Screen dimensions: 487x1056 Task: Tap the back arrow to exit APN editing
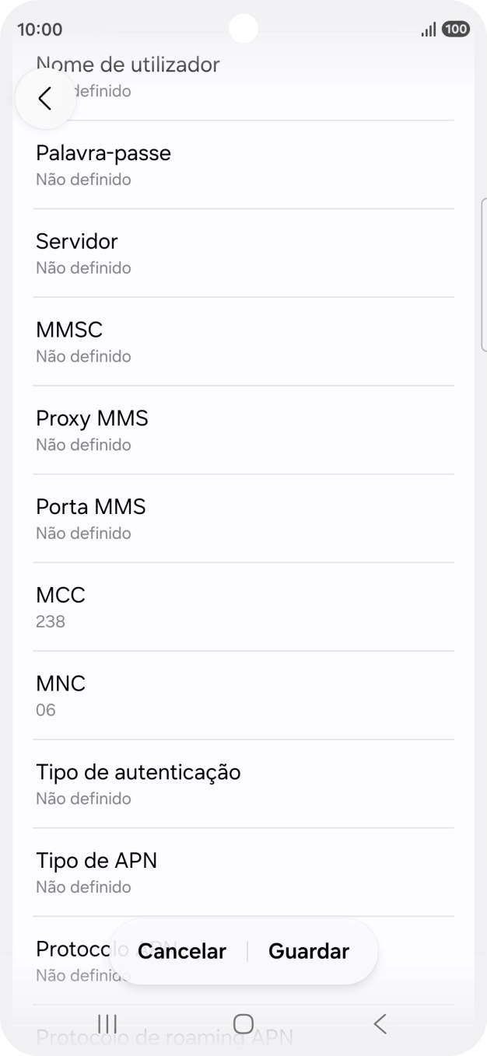point(45,99)
